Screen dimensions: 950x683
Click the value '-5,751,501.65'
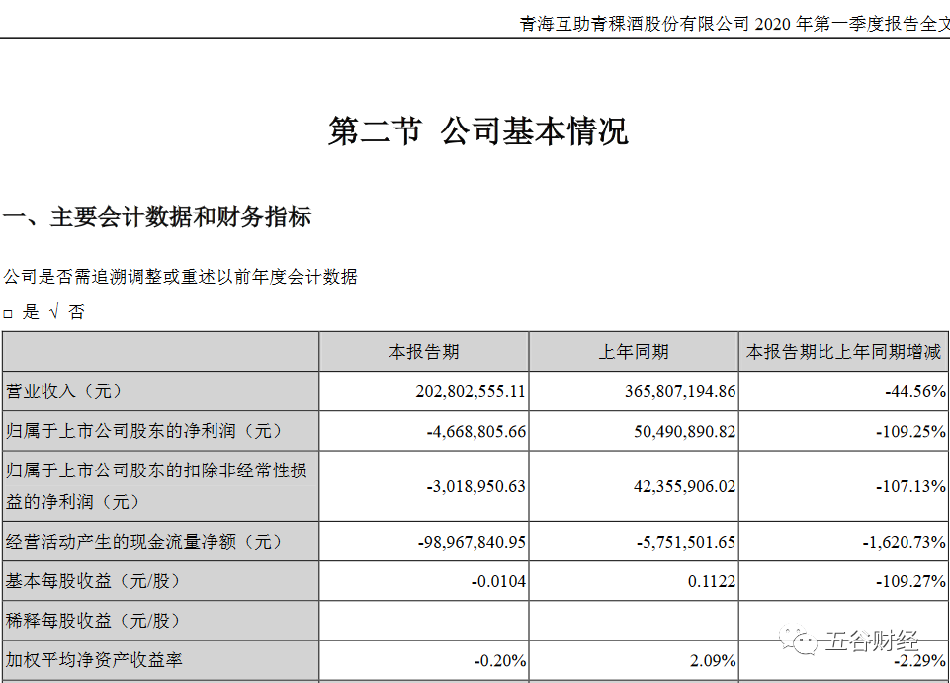[x=686, y=542]
